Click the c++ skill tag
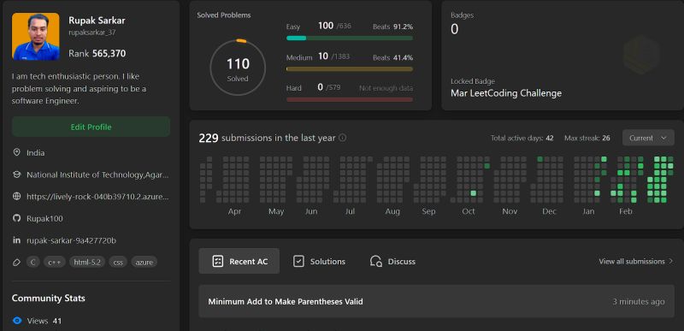 click(x=55, y=262)
